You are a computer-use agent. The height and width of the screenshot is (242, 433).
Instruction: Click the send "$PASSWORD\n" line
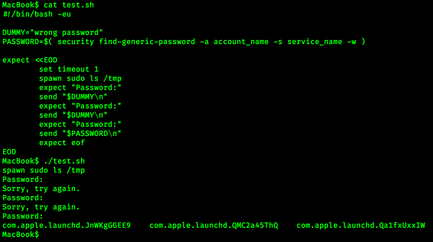coord(80,134)
